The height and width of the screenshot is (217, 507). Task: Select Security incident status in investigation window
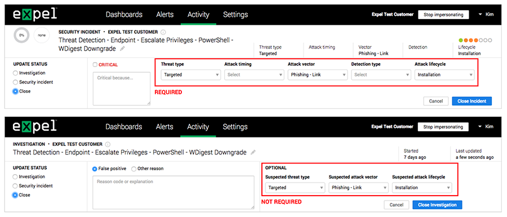pos(15,186)
